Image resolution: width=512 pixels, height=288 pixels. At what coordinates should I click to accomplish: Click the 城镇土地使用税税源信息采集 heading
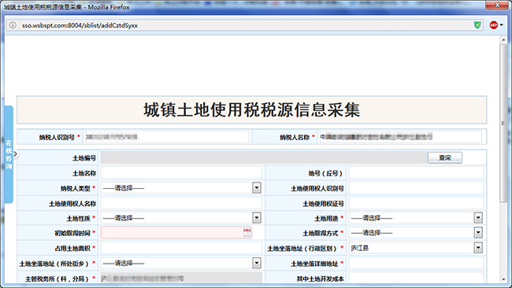point(252,110)
